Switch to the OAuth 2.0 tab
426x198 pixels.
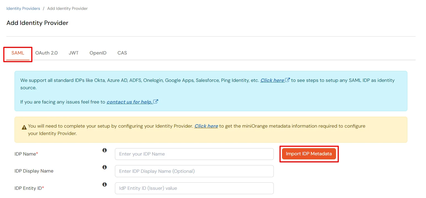(46, 53)
